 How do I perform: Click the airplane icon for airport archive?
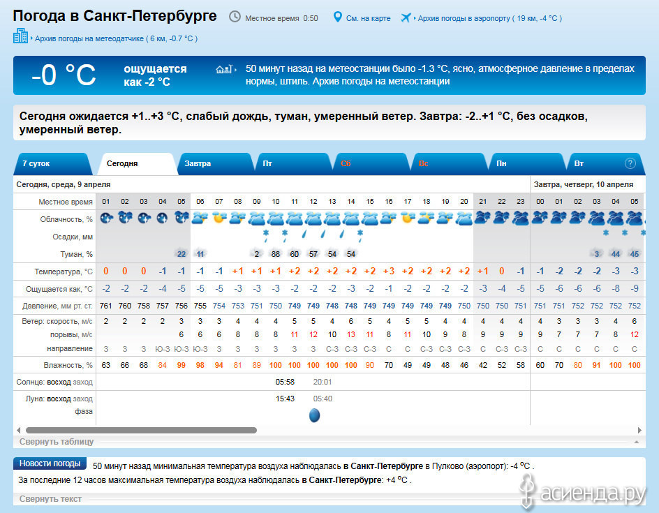click(406, 17)
